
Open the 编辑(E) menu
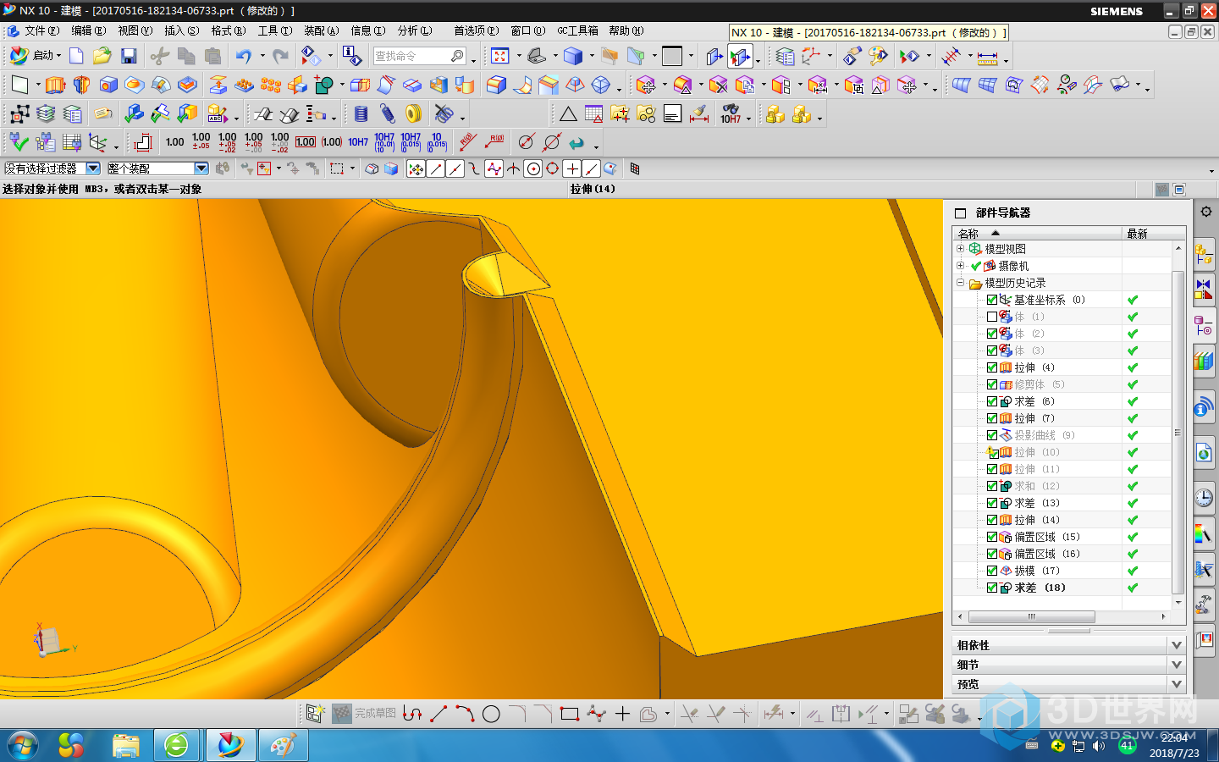tap(88, 30)
